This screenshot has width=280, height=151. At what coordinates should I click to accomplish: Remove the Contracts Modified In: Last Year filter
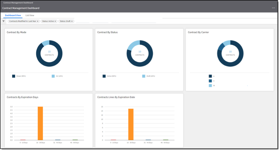[38, 21]
